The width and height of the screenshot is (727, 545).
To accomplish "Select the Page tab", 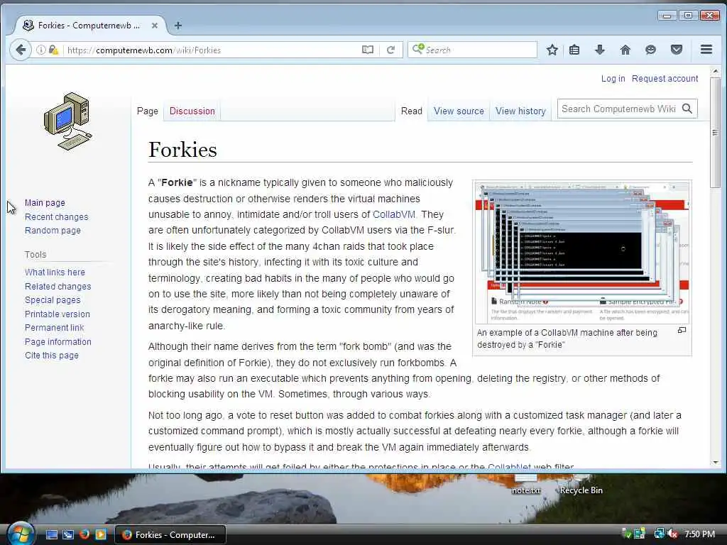I will pyautogui.click(x=148, y=111).
